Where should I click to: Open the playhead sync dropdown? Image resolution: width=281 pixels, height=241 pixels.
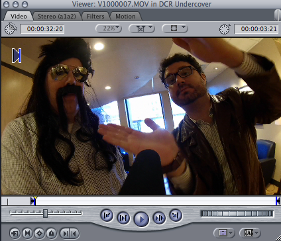(x=142, y=28)
